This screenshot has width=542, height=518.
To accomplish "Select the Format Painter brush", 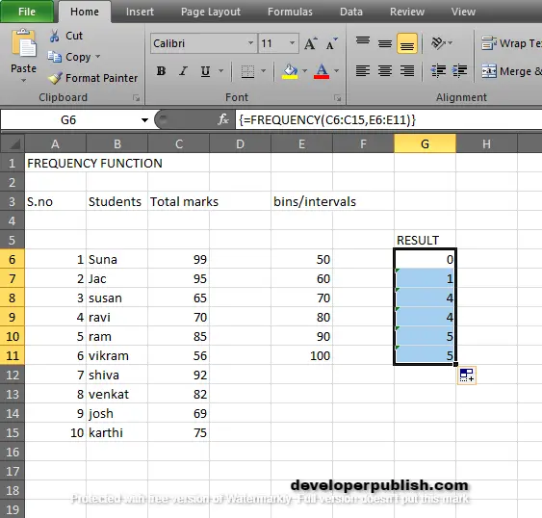I will click(x=55, y=78).
